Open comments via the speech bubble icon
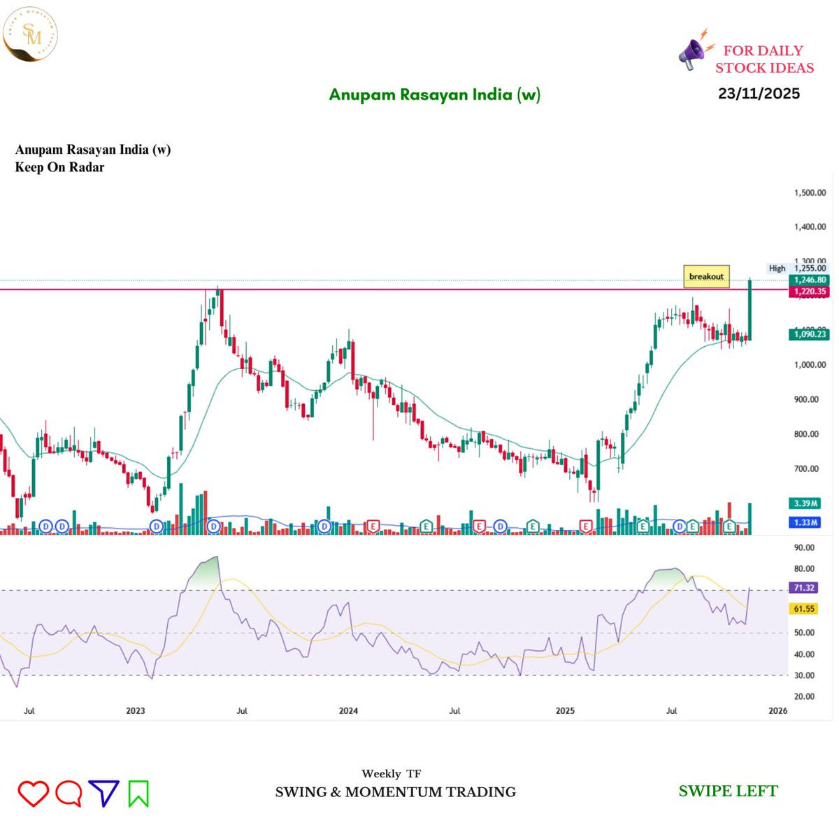The height and width of the screenshot is (839, 839). [69, 793]
